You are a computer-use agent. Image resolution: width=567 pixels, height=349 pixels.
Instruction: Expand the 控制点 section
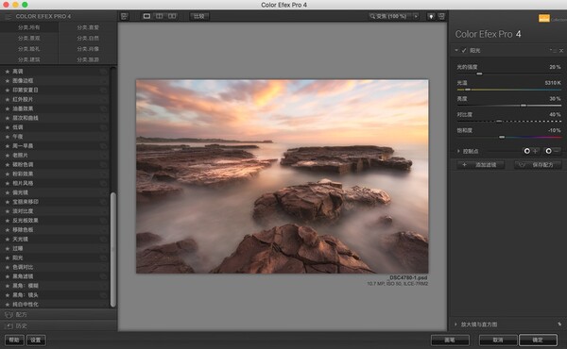click(458, 151)
